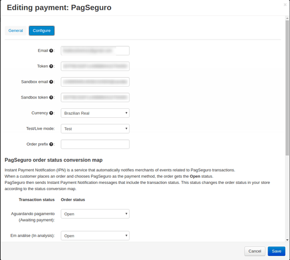Click the scrollbar up arrow
The image size is (290, 260).
coord(287,18)
